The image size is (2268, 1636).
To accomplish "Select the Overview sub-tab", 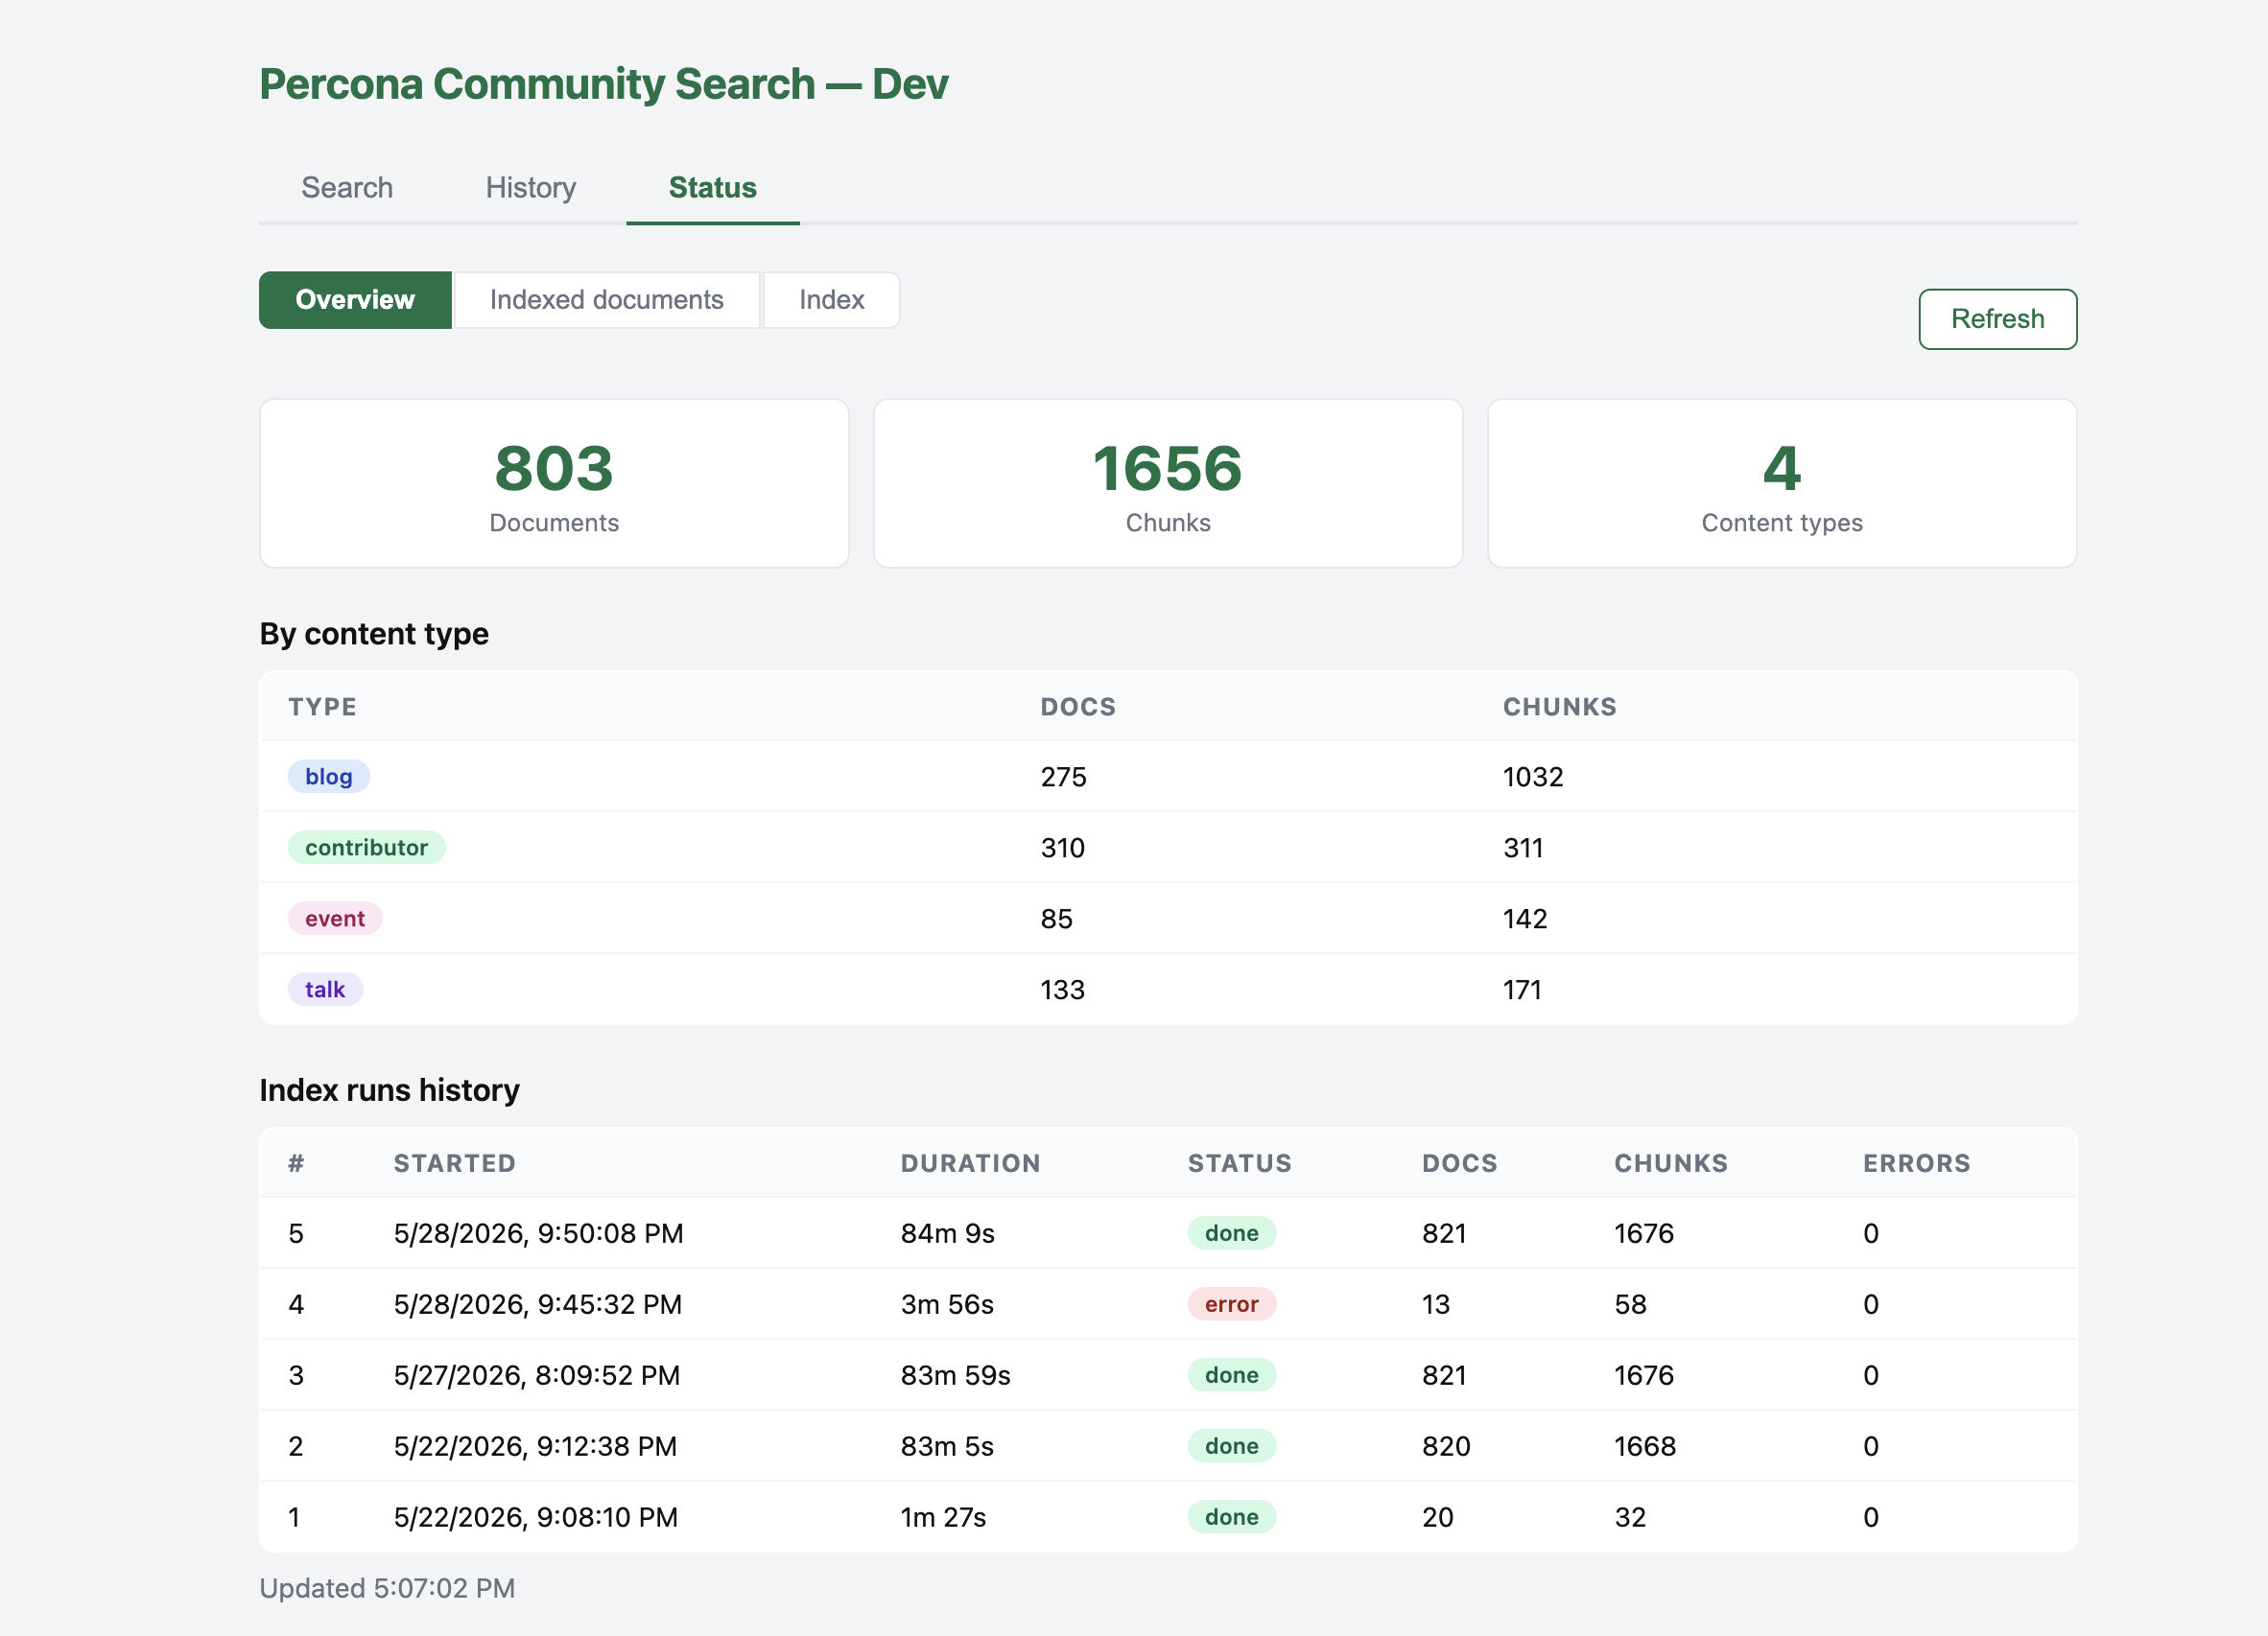I will coord(355,300).
